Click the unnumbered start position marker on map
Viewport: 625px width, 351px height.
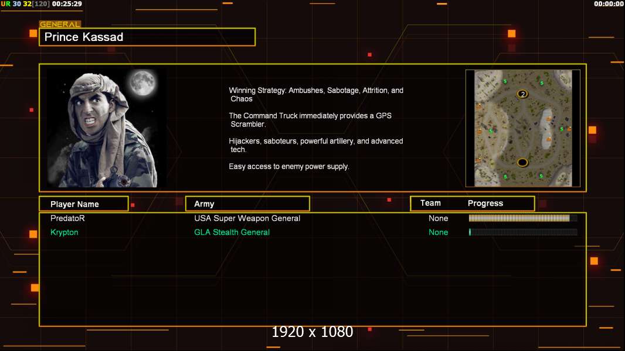pyautogui.click(x=522, y=163)
